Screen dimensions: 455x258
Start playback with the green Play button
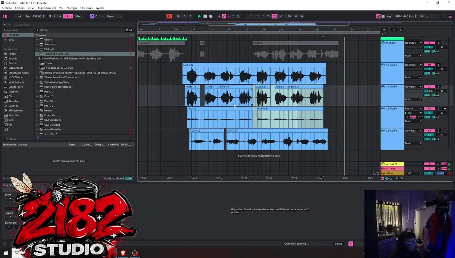(x=199, y=16)
